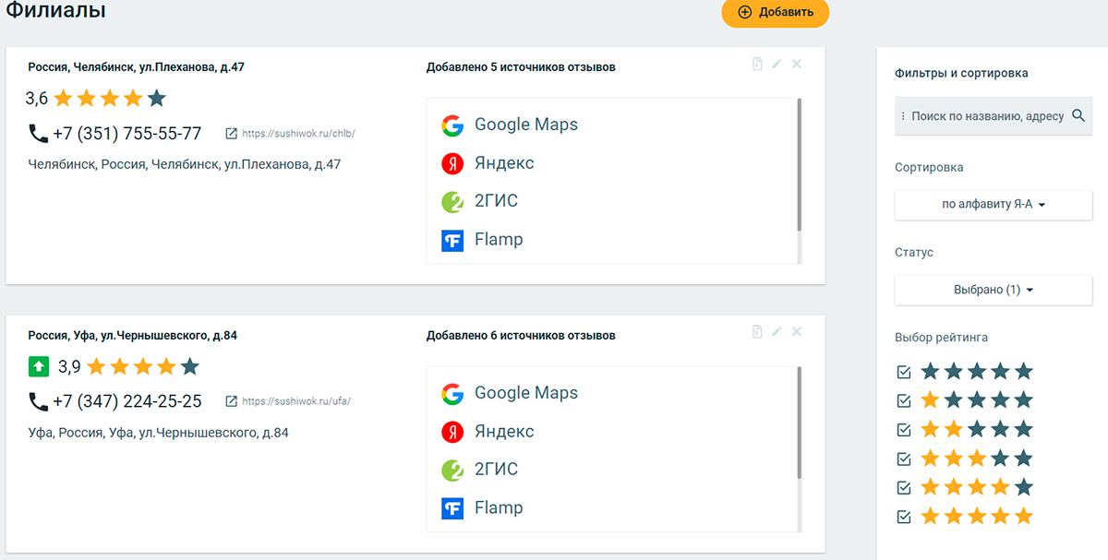Screen dimensions: 1108x560
Task: Click the Яндекс logo in Chelyabinsk sources
Action: (452, 163)
